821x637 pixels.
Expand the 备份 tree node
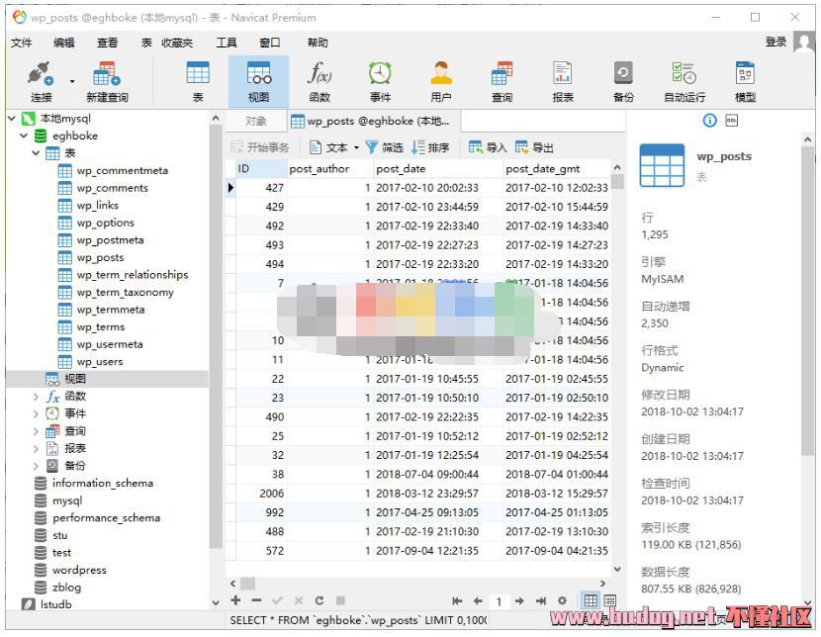(36, 466)
